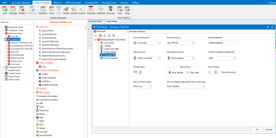This screenshot has width=276, height=138.
Task: Select the 'The web' radio button
Action: pyautogui.click(x=188, y=72)
